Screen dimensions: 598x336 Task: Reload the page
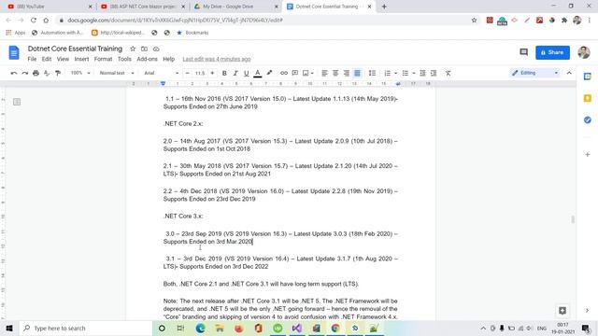(x=34, y=21)
